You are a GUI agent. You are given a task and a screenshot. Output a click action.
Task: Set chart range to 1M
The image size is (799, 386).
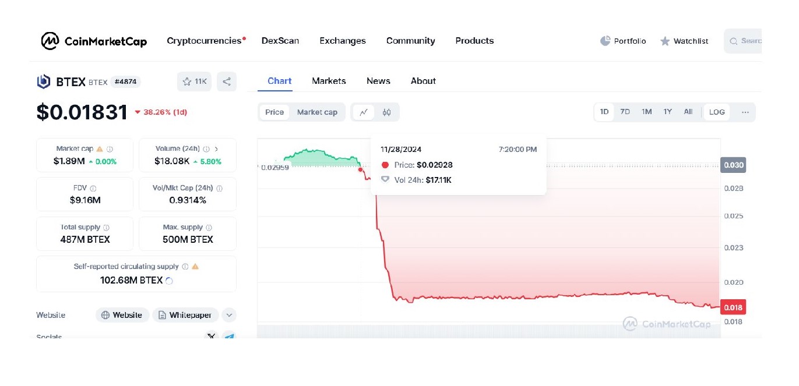point(646,112)
